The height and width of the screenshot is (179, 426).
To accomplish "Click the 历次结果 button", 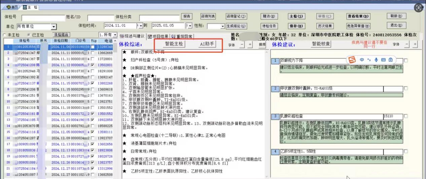I will pos(325,26).
